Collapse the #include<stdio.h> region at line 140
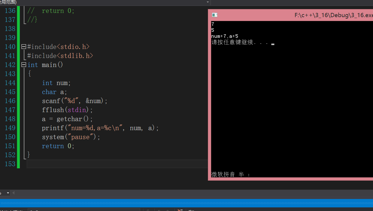The height and width of the screenshot is (211, 373). tap(24, 47)
